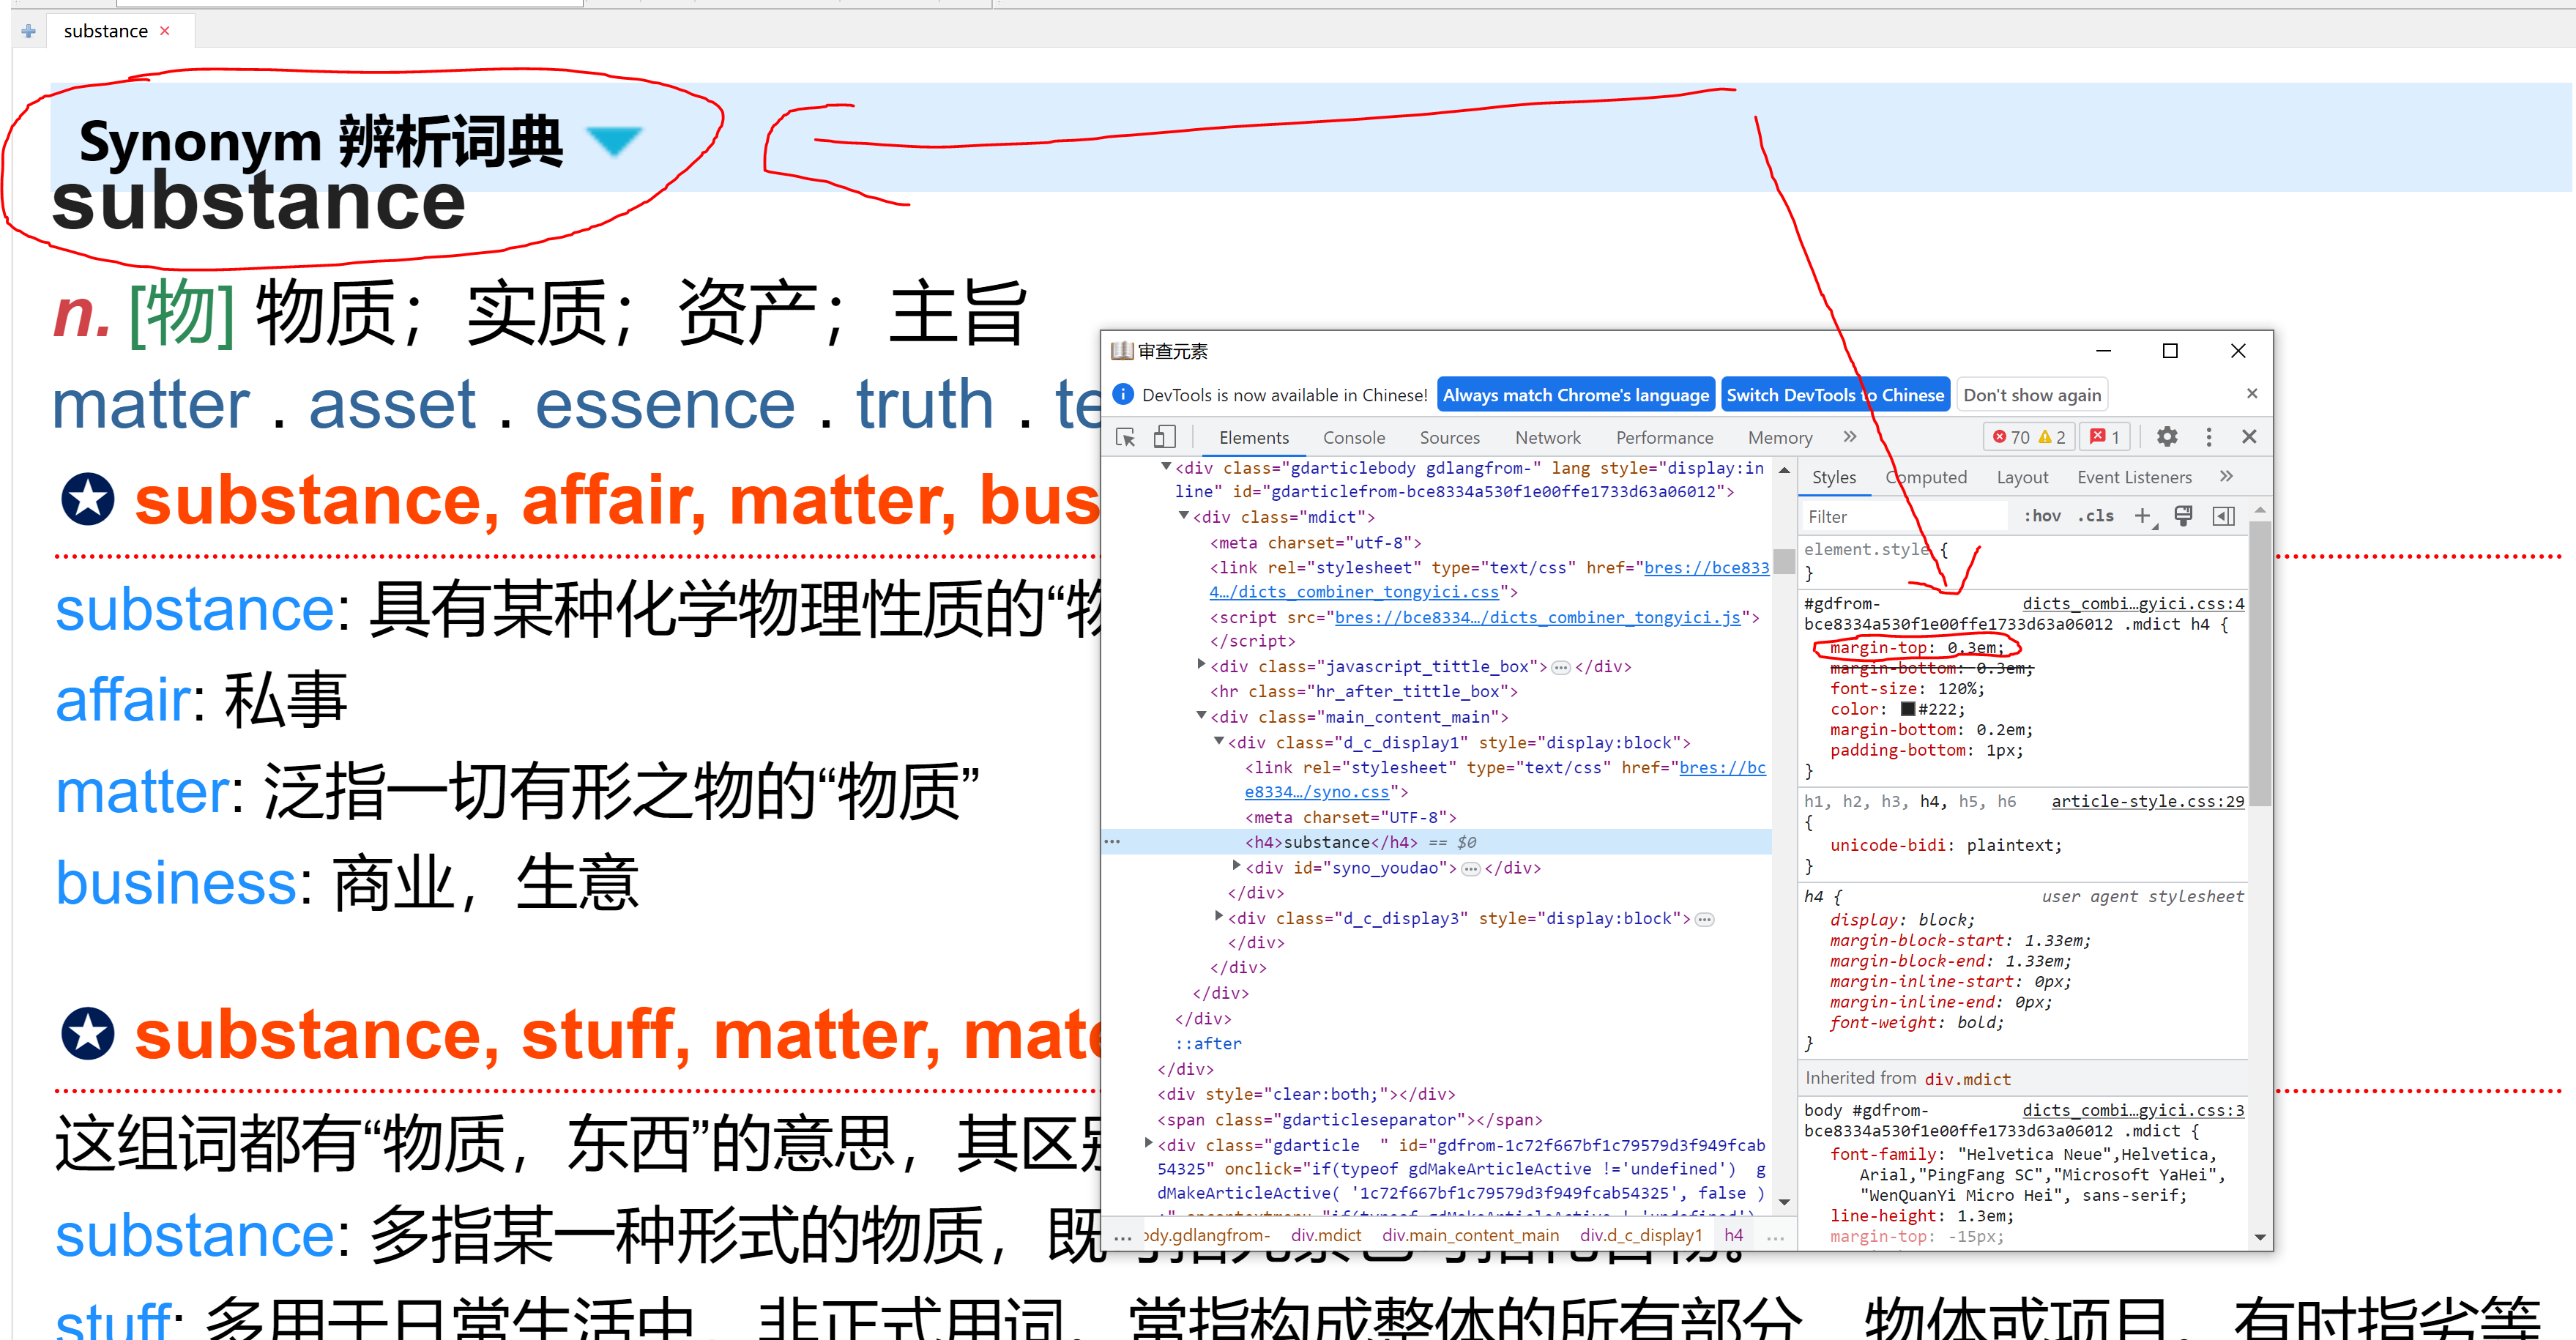2576x1340 pixels.
Task: Click Switch DevTools to Chinese button
Action: click(x=1834, y=395)
